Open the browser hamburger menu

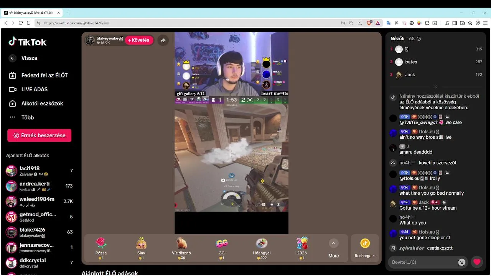[x=485, y=23]
